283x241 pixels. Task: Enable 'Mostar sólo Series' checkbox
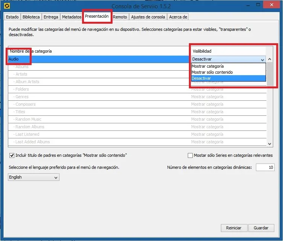[x=190, y=155]
